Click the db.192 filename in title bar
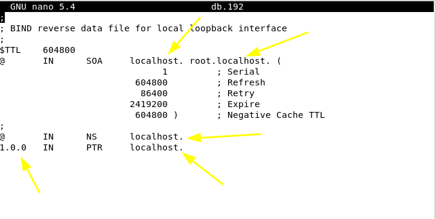The image size is (435, 219). point(227,7)
